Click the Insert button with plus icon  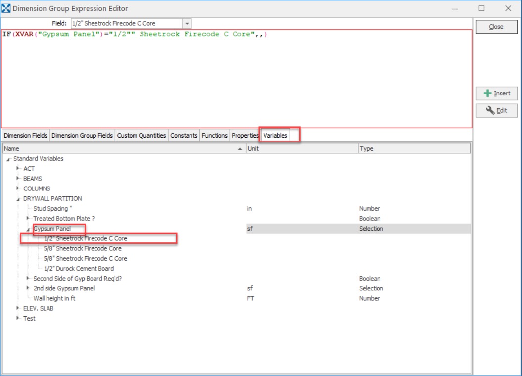(496, 93)
